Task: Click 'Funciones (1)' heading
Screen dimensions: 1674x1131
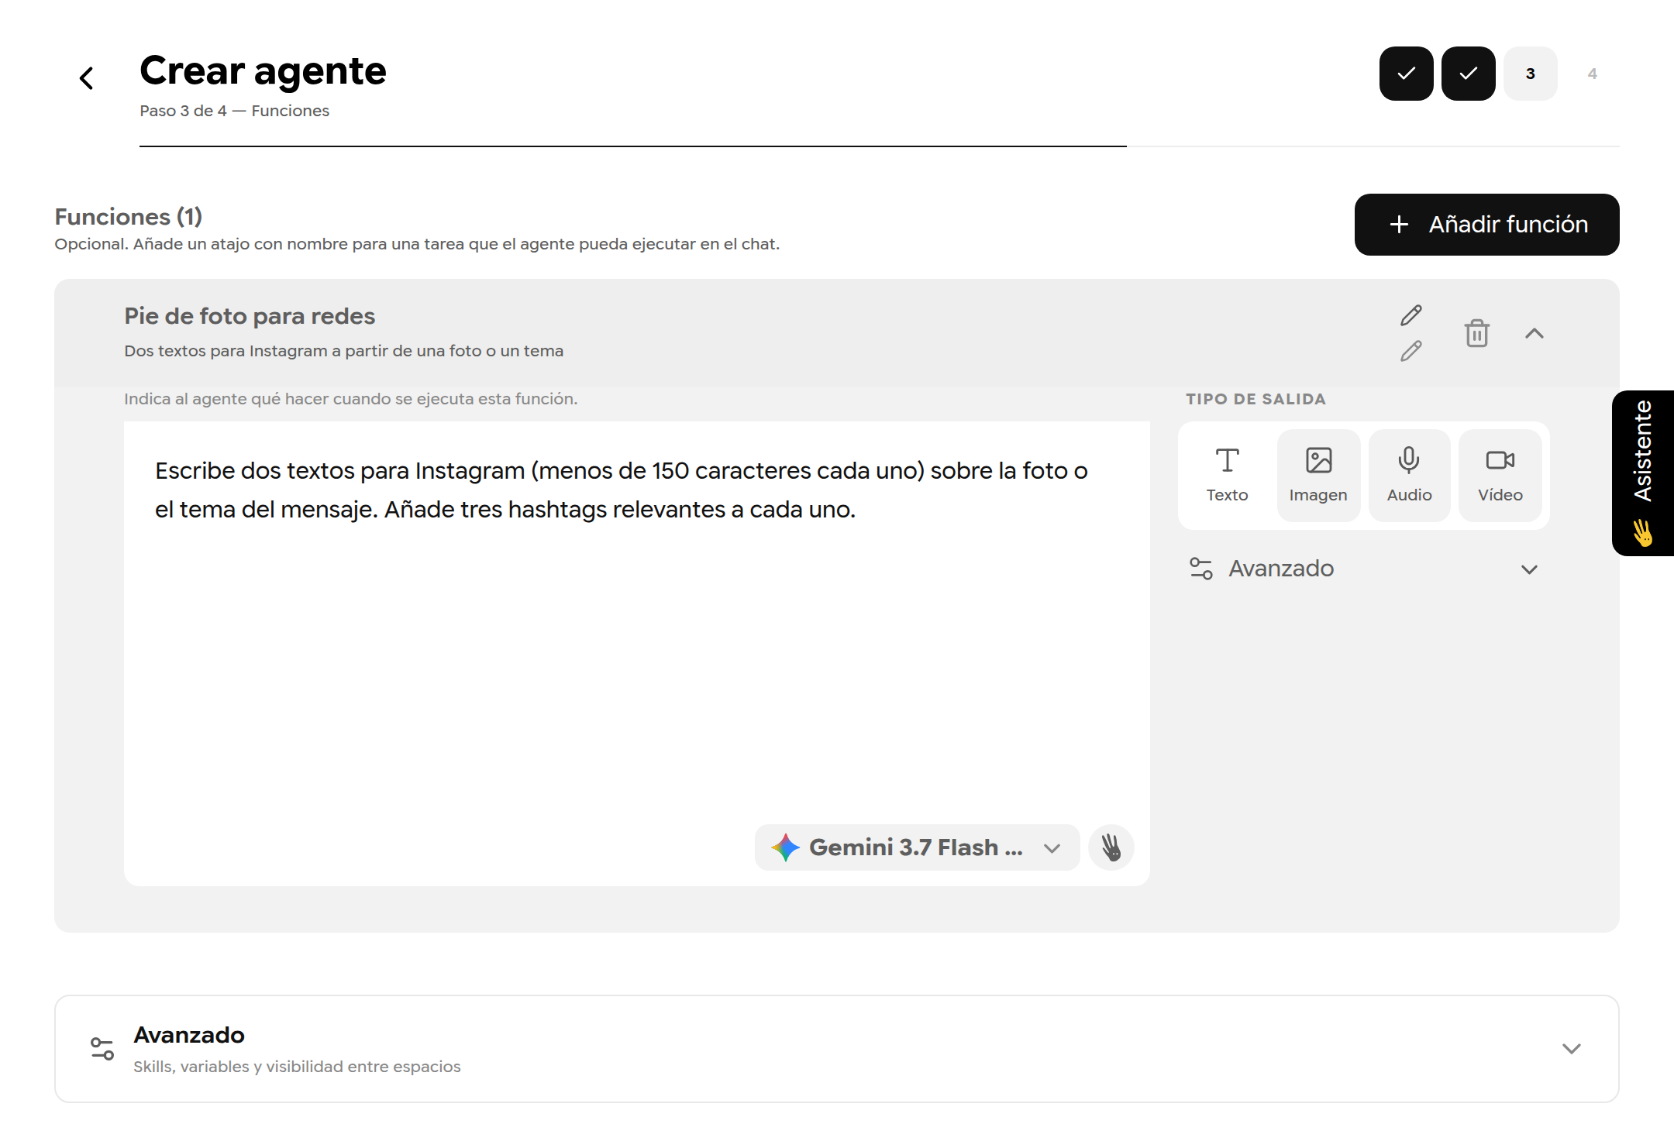Action: (x=128, y=217)
